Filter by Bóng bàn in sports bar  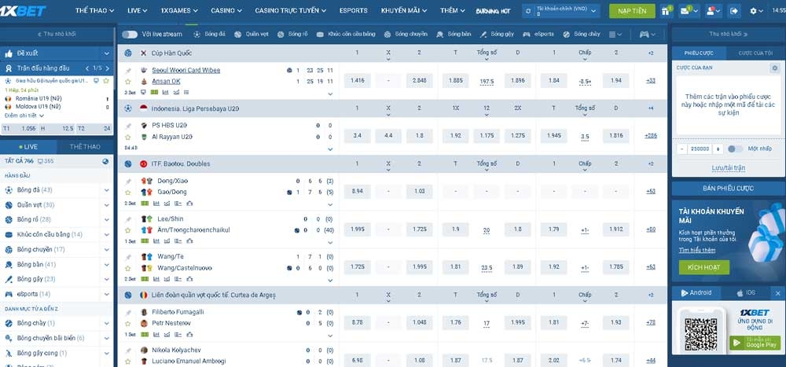[454, 34]
